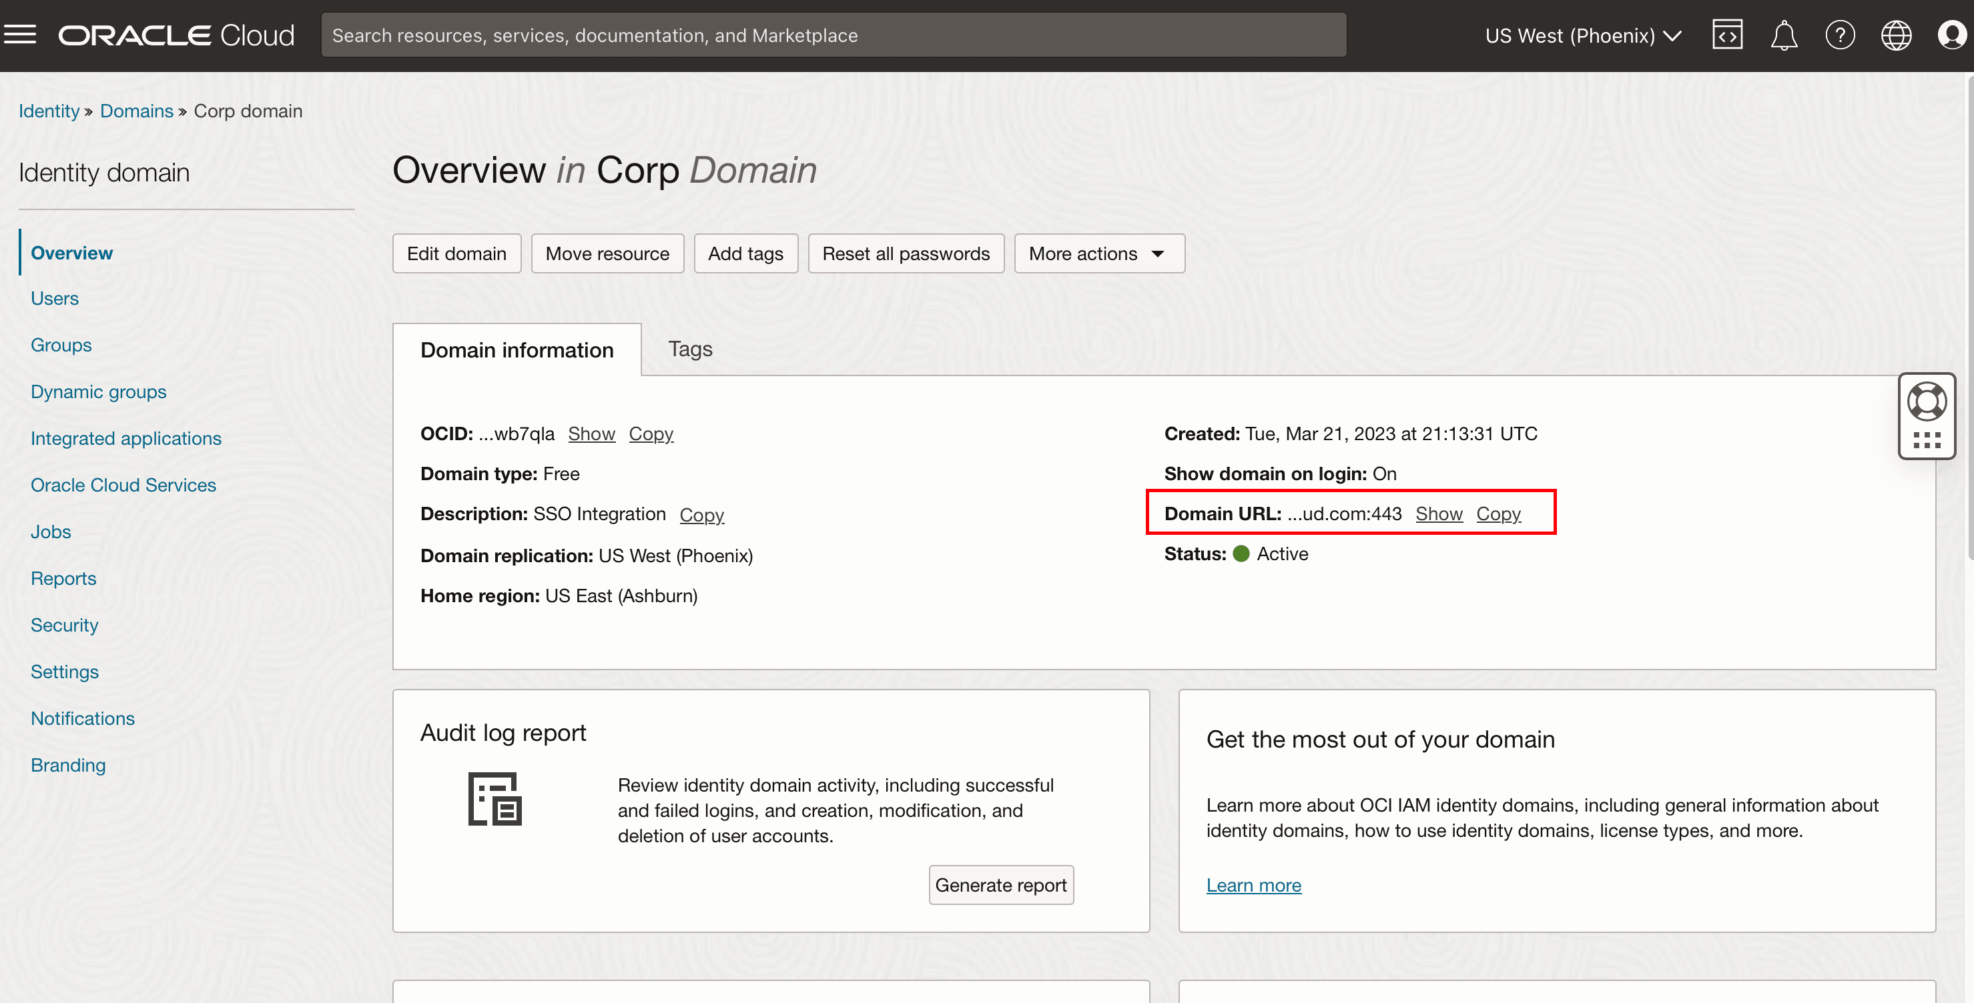Copy the OCID value
Viewport: 1974px width, 1003px height.
point(651,434)
